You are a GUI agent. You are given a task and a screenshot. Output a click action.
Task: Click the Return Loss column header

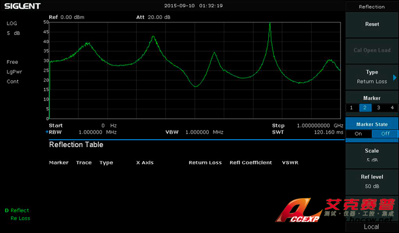click(x=205, y=162)
